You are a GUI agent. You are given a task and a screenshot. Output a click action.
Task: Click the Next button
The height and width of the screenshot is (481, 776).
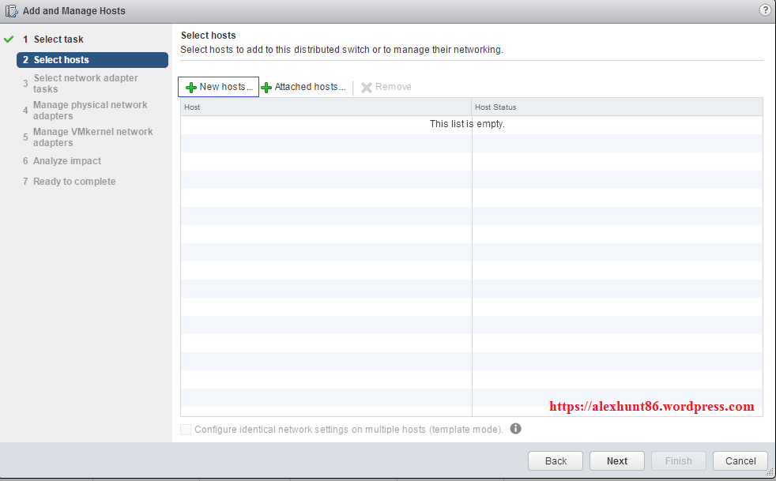coord(616,460)
